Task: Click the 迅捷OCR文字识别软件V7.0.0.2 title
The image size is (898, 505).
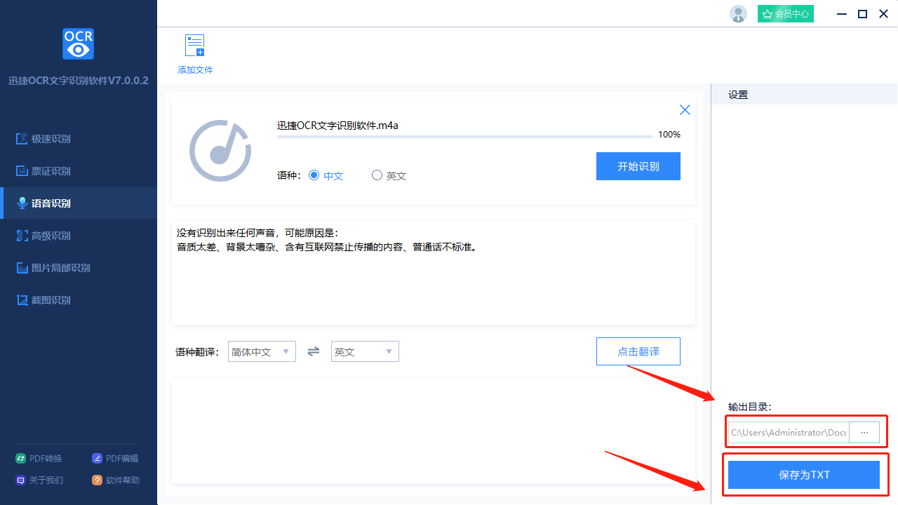Action: pyautogui.click(x=79, y=81)
